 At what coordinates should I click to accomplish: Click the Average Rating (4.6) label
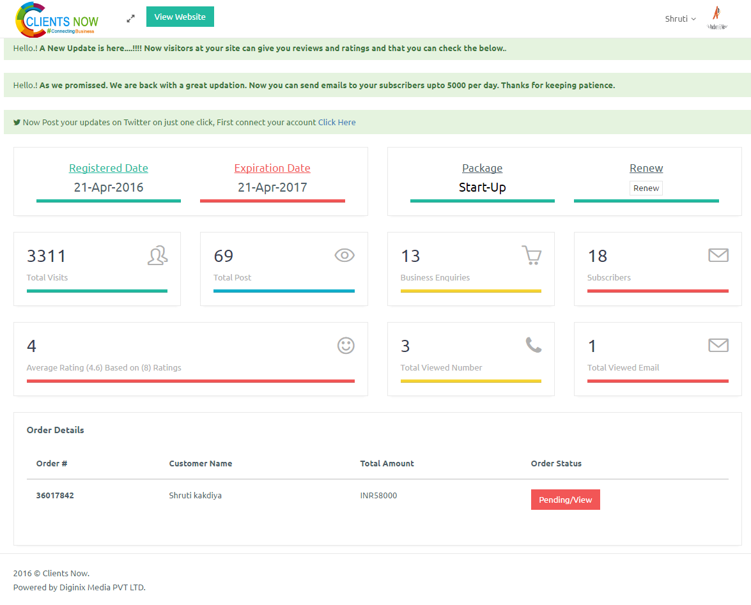pos(104,367)
